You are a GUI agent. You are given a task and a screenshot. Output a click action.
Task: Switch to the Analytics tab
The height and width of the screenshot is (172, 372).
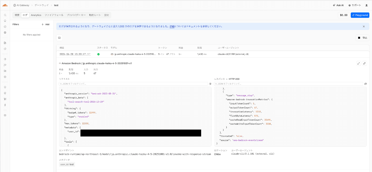pos(36,15)
